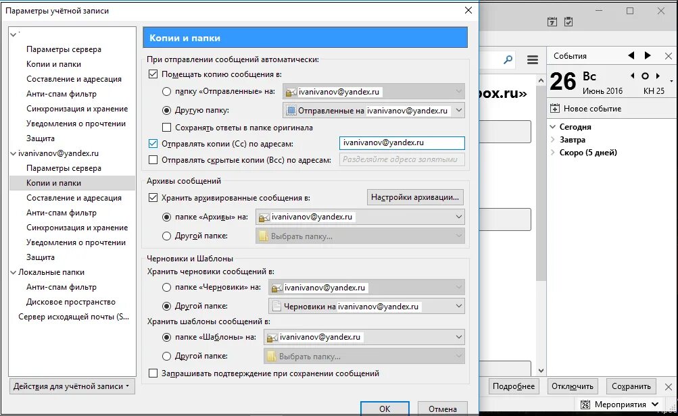Click 'Отключить' button in main window
The image size is (678, 416).
(573, 386)
